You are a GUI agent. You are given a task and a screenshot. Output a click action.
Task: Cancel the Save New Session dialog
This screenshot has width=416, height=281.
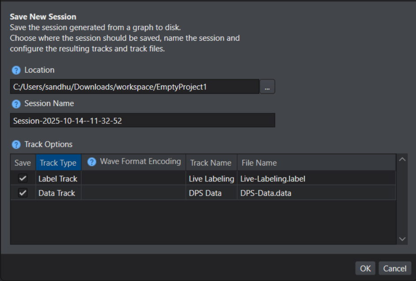coord(394,268)
